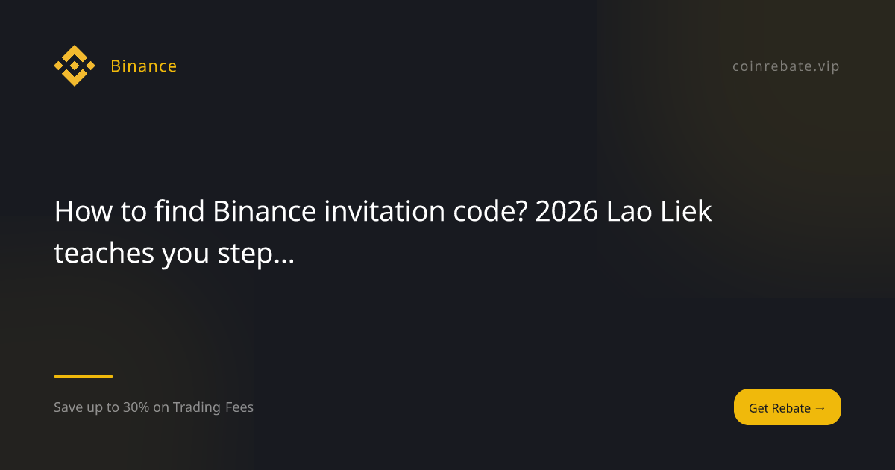Click the arrow inside Get Rebate button

click(x=820, y=407)
